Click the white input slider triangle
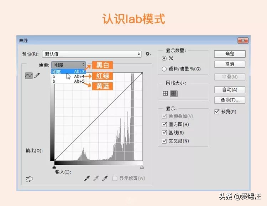The image size is (267, 206). pos(142,167)
